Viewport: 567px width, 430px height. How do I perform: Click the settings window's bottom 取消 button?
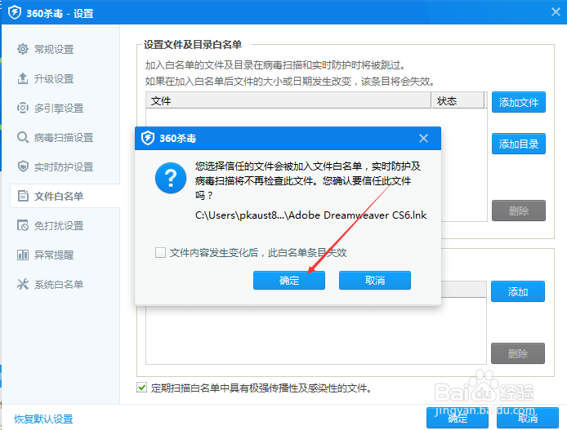(x=528, y=418)
